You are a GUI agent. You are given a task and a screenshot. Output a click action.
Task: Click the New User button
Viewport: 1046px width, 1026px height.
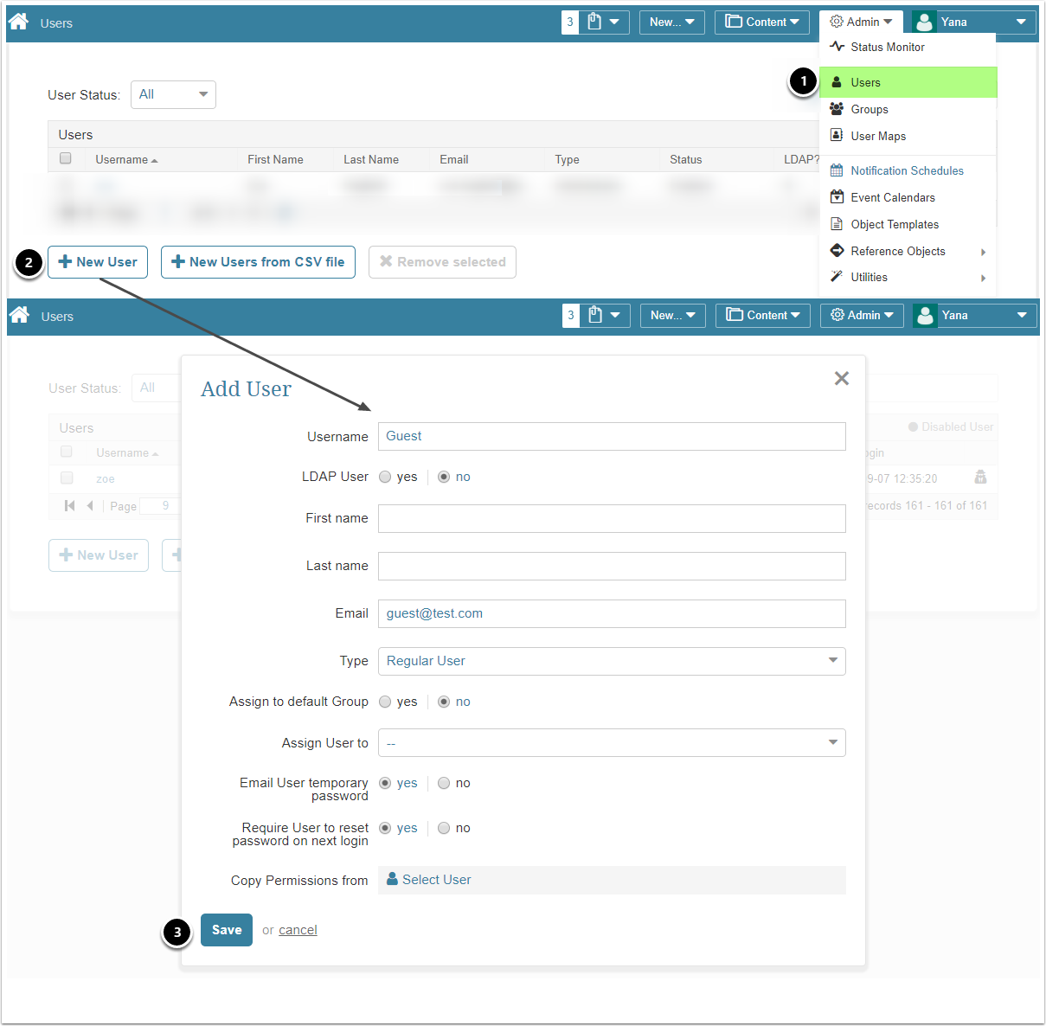pos(98,262)
